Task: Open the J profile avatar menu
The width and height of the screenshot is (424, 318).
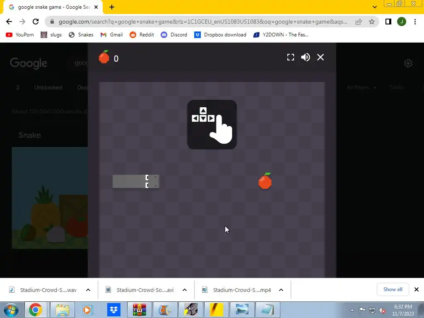Action: point(402,22)
